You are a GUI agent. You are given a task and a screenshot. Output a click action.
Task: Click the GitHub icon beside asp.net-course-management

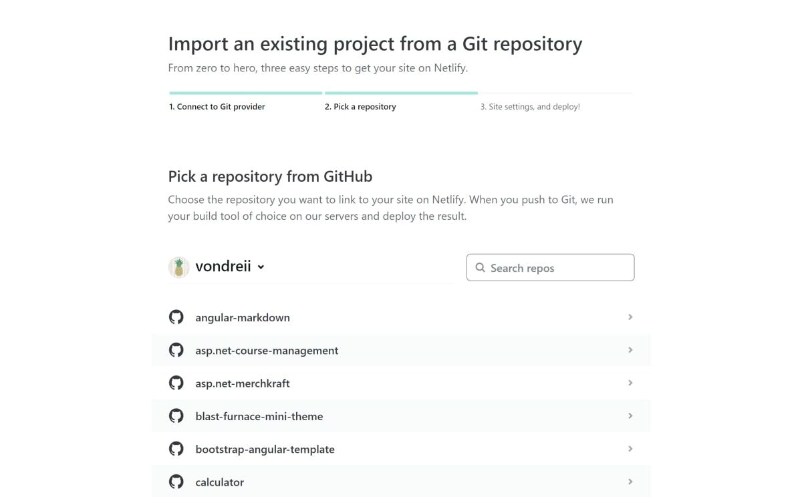pyautogui.click(x=176, y=349)
